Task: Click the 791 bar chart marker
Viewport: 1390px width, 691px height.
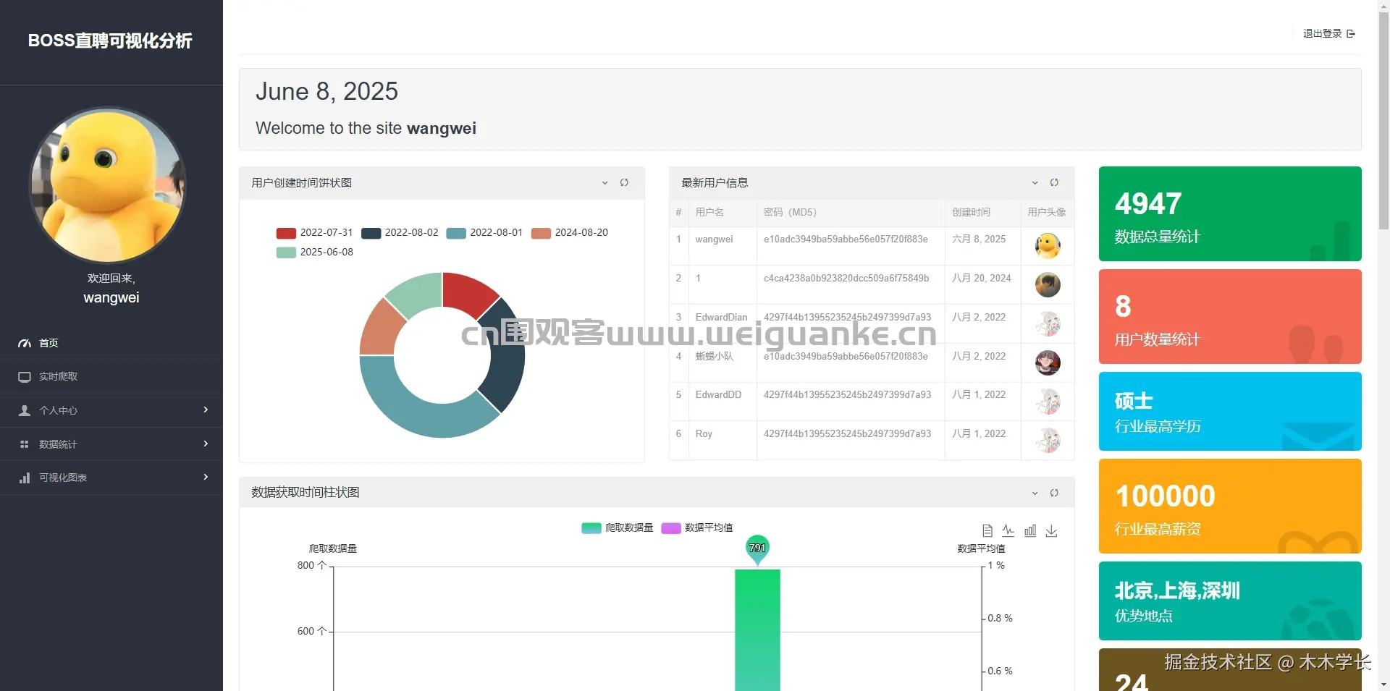Action: click(x=757, y=548)
